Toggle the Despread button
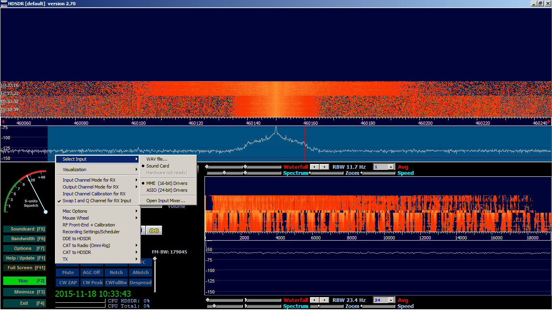 [x=141, y=283]
